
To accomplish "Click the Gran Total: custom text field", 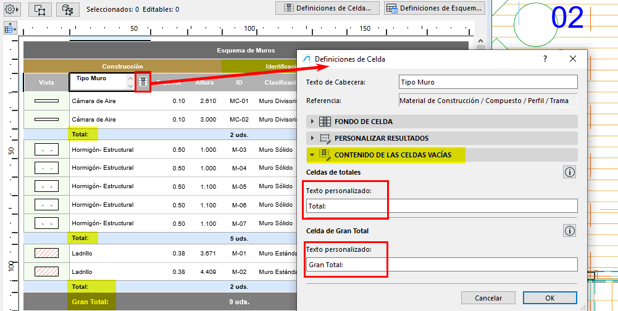I will [x=442, y=265].
